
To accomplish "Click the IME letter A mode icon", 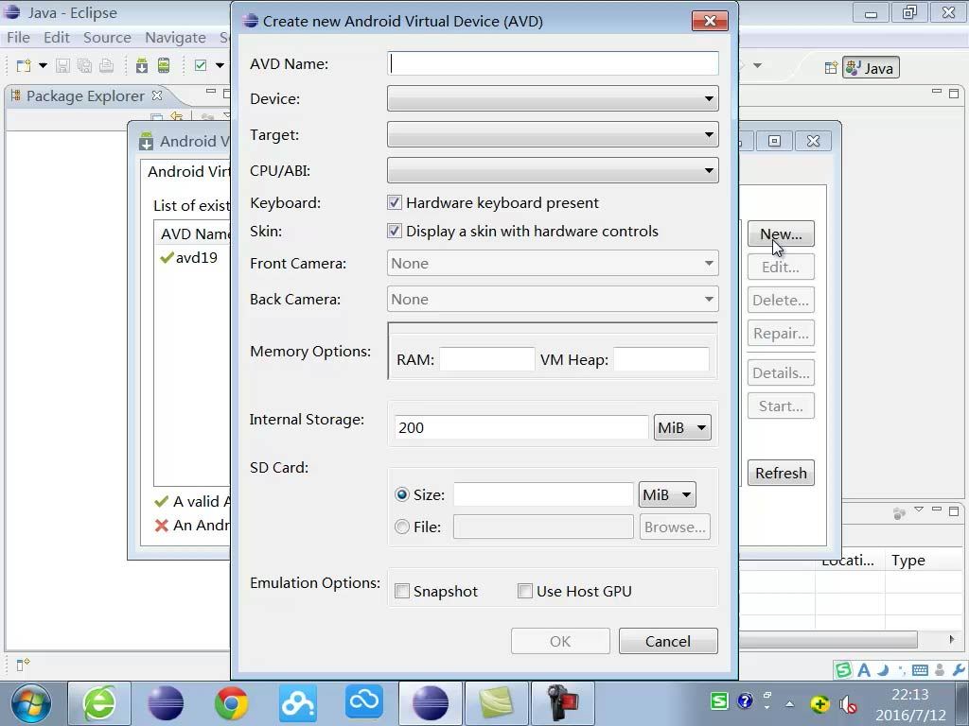I will click(x=864, y=670).
